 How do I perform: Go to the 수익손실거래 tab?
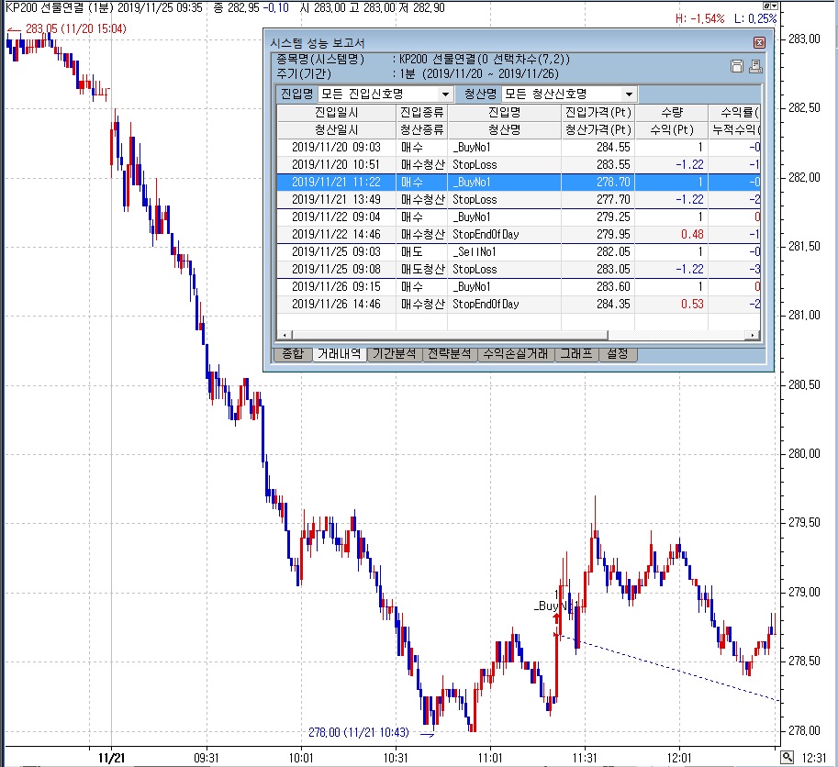click(x=516, y=354)
